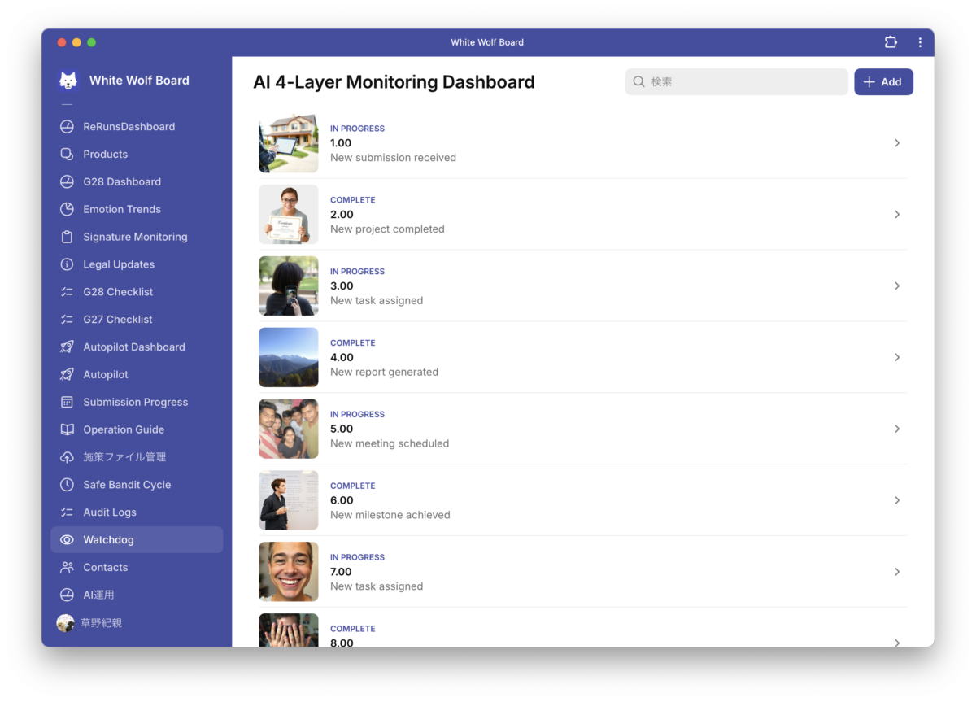The width and height of the screenshot is (976, 702).
Task: Go to Audit Logs in the sidebar
Action: click(x=110, y=512)
